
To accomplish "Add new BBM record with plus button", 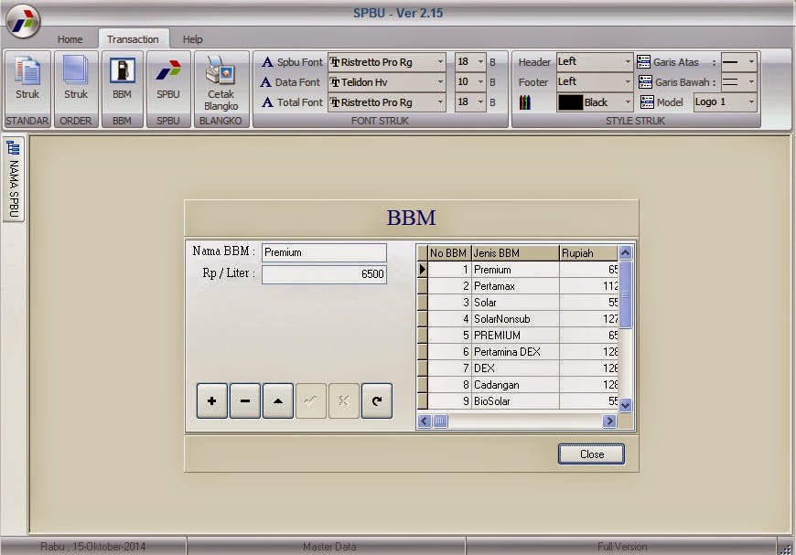I will 211,400.
